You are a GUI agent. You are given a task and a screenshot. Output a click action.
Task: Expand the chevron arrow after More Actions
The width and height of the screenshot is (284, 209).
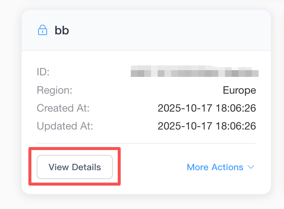(x=251, y=167)
